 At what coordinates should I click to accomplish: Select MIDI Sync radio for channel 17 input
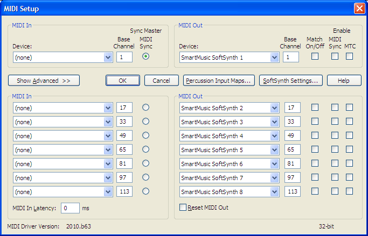145,107
